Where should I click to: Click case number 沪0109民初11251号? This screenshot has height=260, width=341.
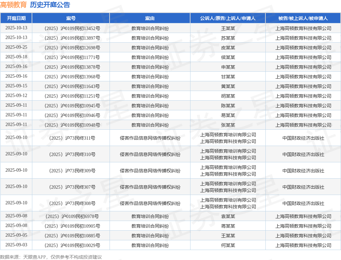(x=80, y=96)
